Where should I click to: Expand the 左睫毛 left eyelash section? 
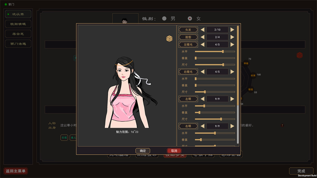tap(188, 45)
